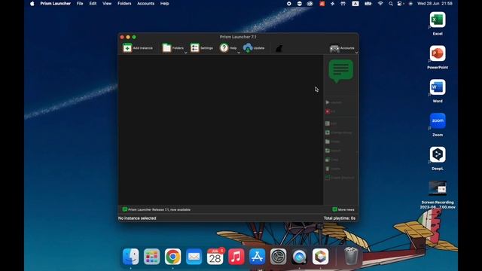This screenshot has width=482, height=271.
Task: Open System Settings gear in Dock
Action: [x=278, y=257]
